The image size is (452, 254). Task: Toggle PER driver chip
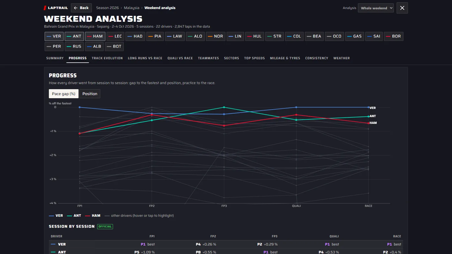pyautogui.click(x=54, y=46)
